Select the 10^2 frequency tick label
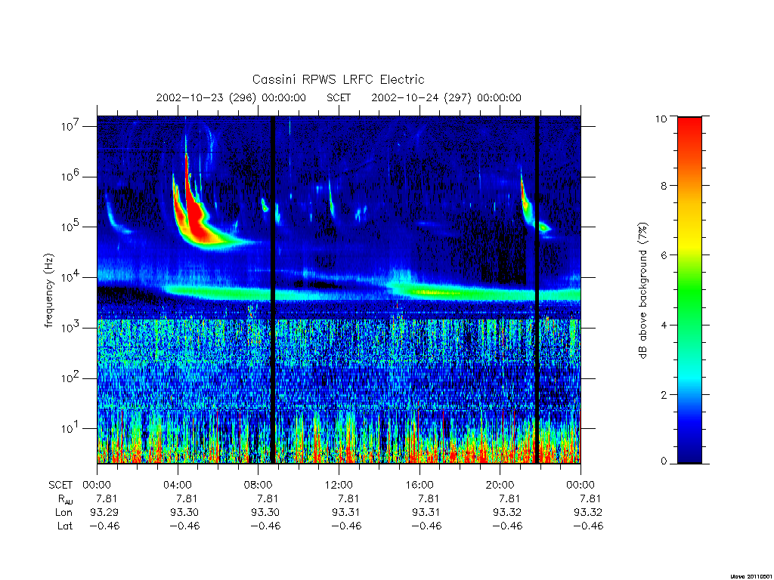 click(x=70, y=378)
